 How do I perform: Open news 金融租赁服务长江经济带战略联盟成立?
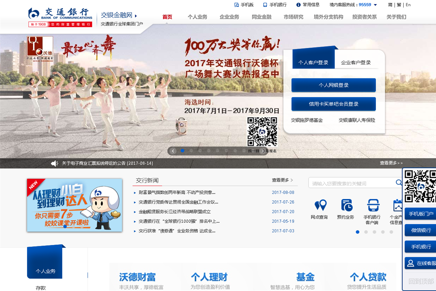(x=175, y=212)
